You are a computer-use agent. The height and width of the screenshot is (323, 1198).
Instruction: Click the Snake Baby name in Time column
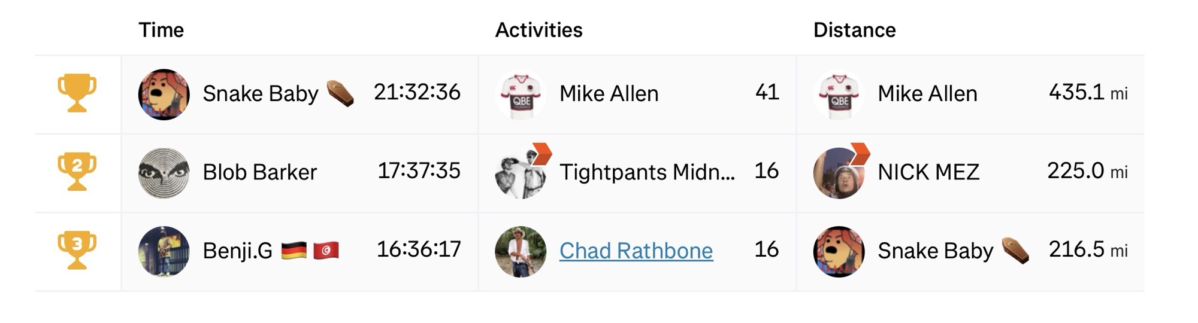click(261, 93)
